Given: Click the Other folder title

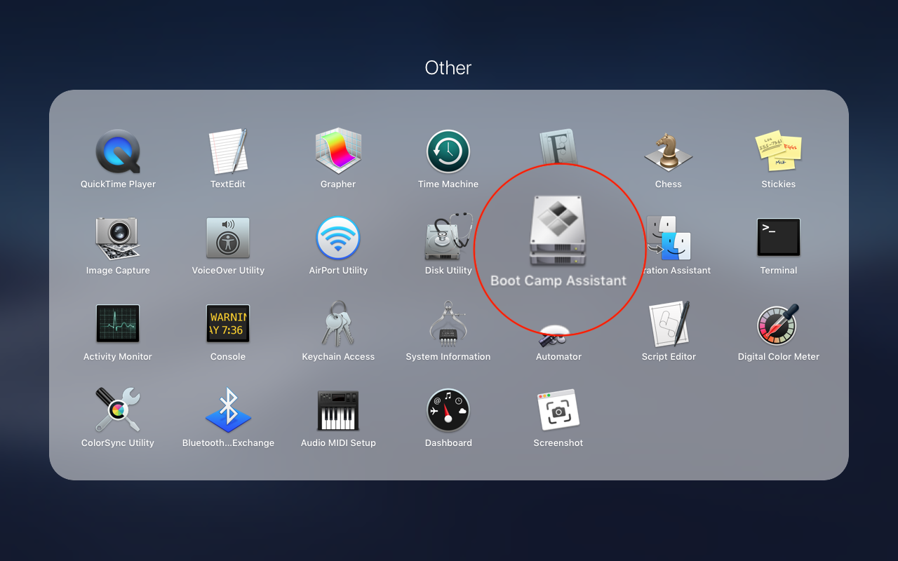Looking at the screenshot, I should (448, 68).
